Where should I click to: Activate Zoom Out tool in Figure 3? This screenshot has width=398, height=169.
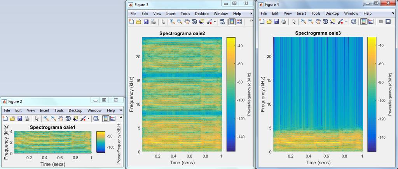pos(180,22)
